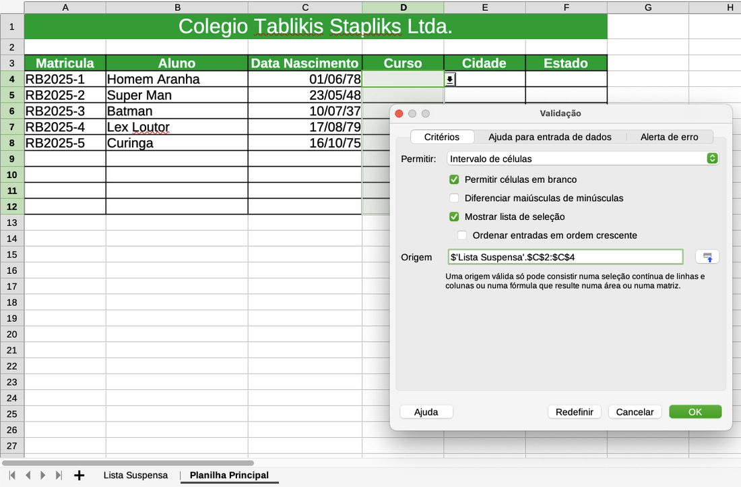Select cell with RB2025-3
Viewport: 741px width, 487px height.
click(x=65, y=111)
